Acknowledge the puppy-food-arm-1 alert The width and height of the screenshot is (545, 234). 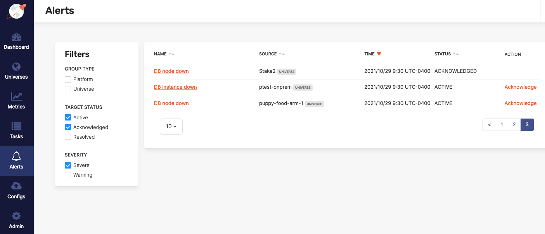click(521, 103)
